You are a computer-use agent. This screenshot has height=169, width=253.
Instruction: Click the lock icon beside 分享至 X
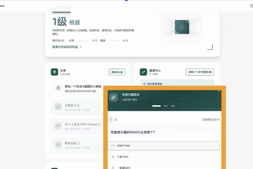point(78,105)
